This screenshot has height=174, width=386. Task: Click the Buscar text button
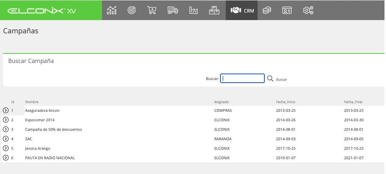281,80
